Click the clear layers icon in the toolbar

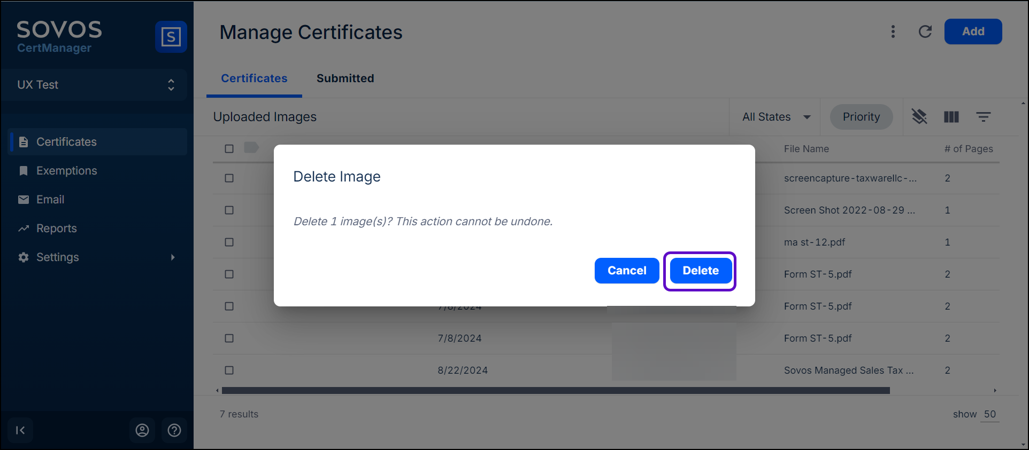(x=919, y=116)
